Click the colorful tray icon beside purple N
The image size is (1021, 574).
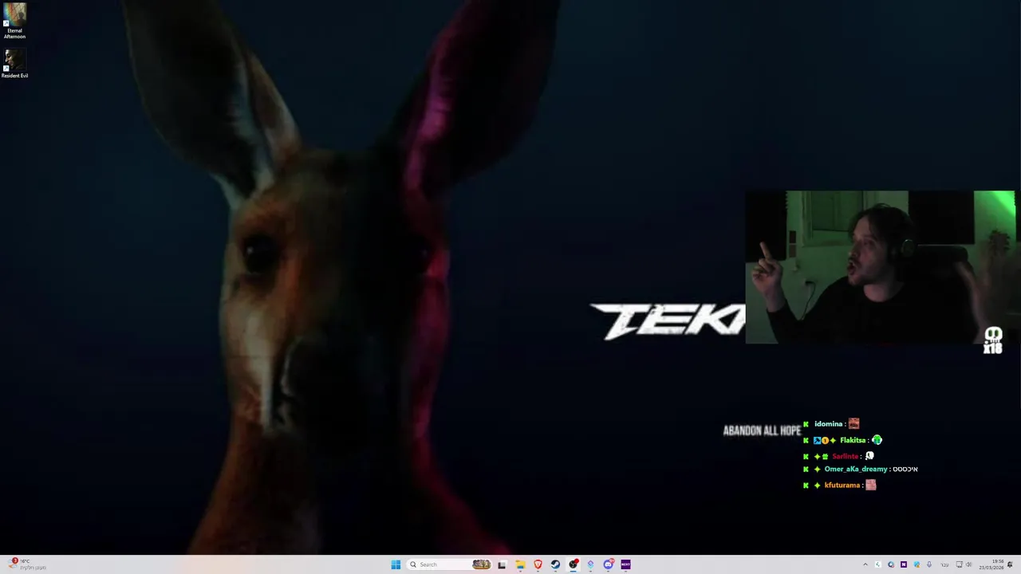click(x=917, y=564)
